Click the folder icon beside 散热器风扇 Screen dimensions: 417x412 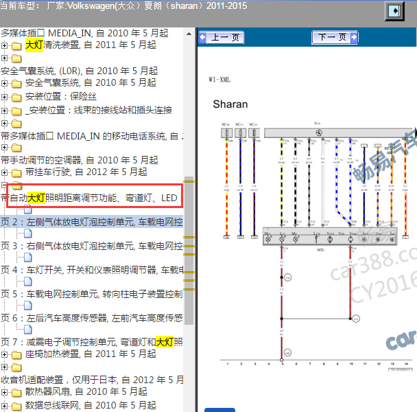(x=16, y=393)
